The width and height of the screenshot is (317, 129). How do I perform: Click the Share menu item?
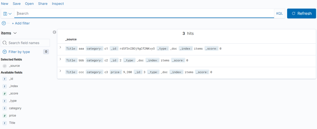click(x=43, y=4)
